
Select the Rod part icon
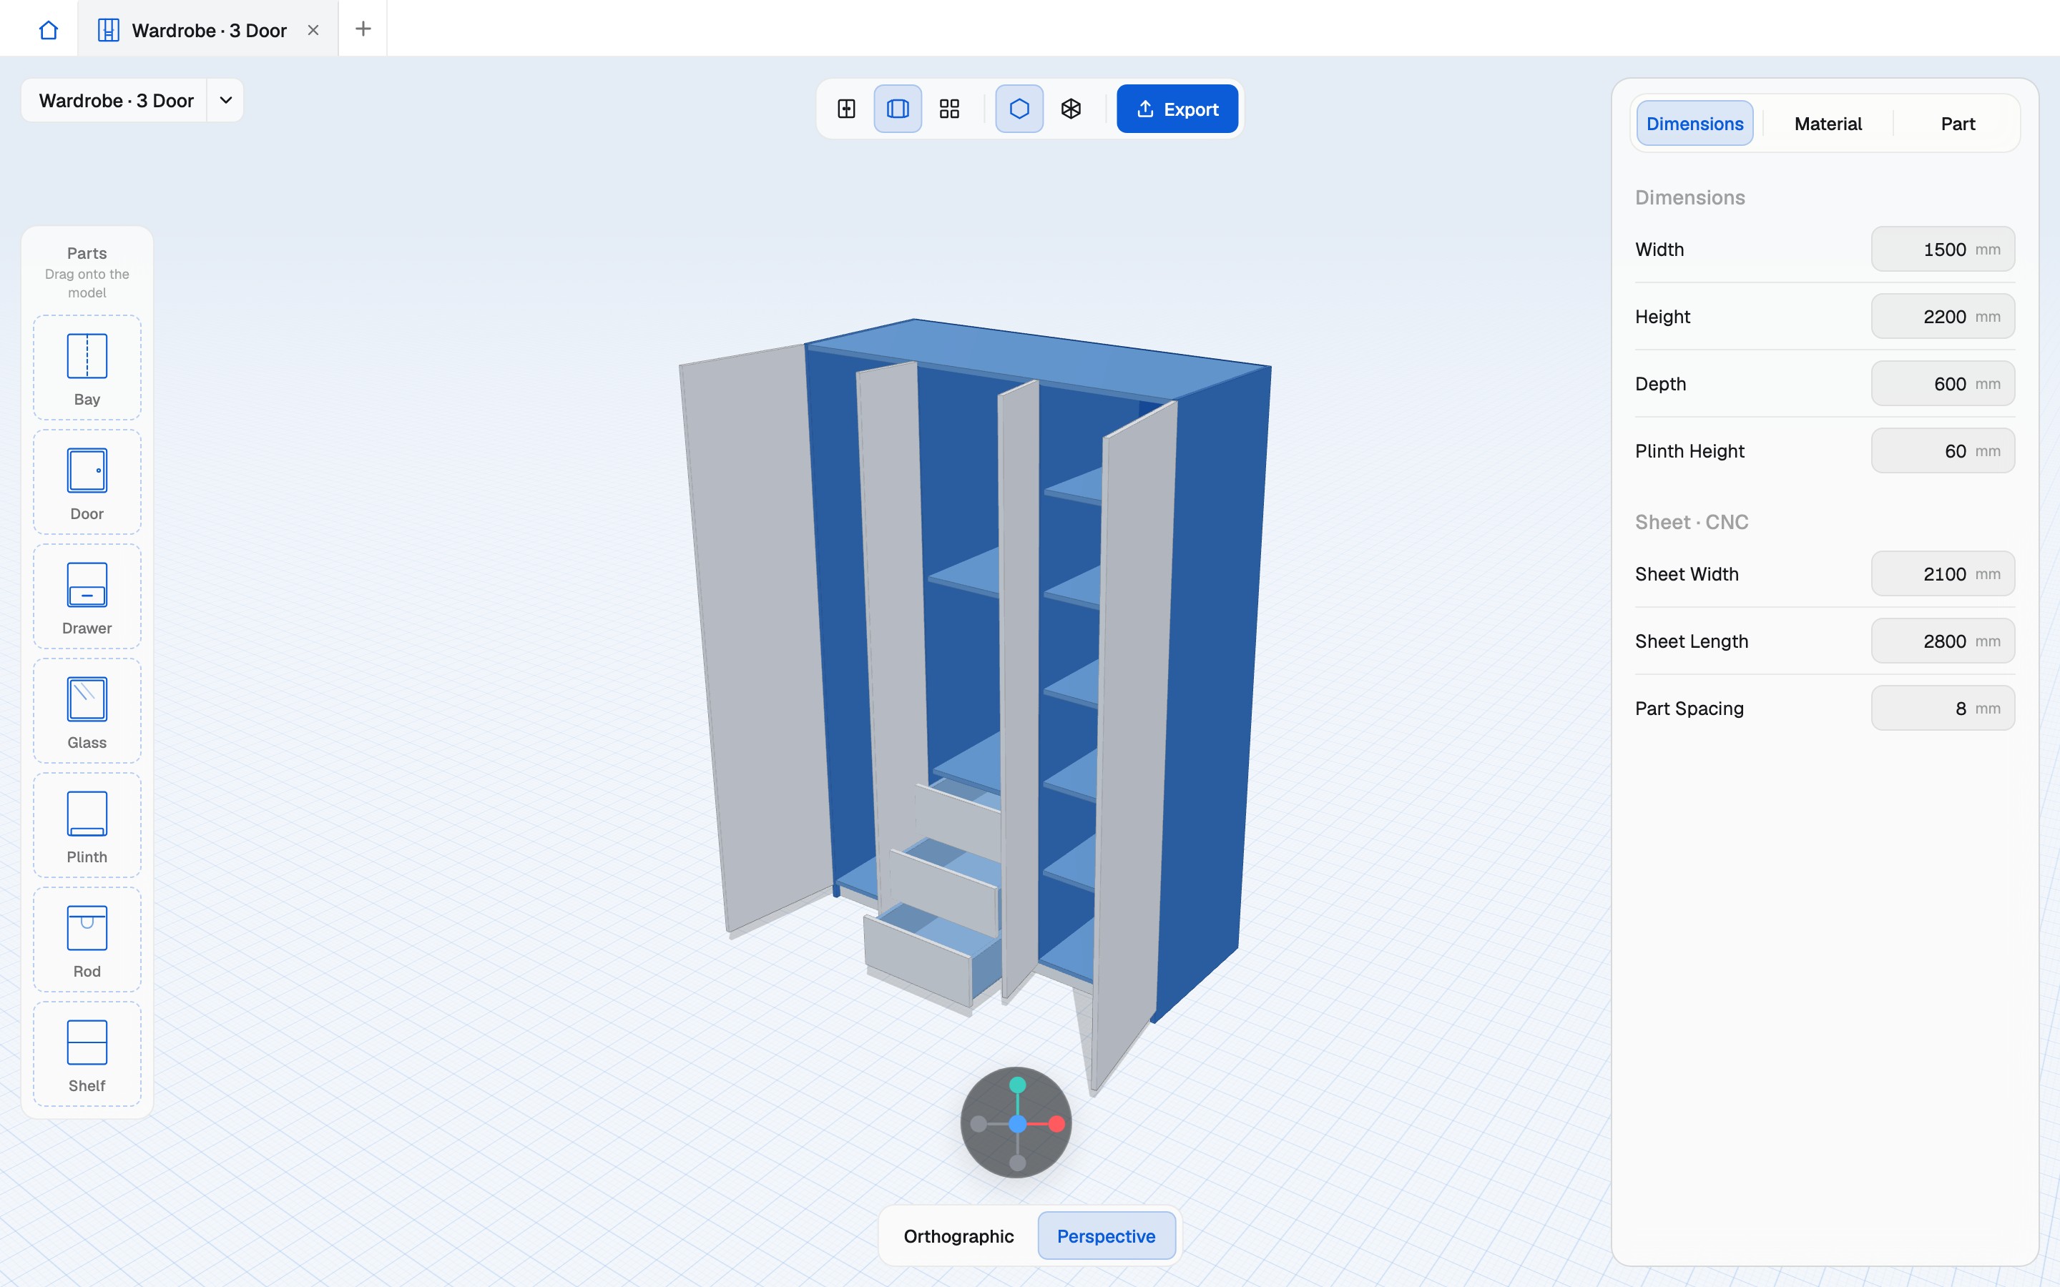click(87, 940)
